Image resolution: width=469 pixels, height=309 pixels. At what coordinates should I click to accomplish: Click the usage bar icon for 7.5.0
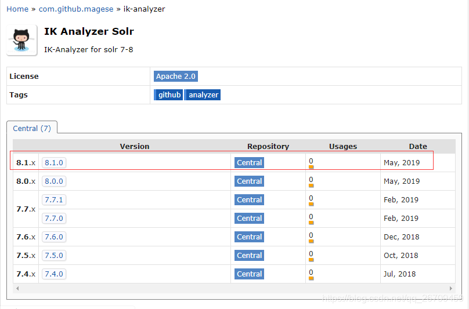[311, 260]
